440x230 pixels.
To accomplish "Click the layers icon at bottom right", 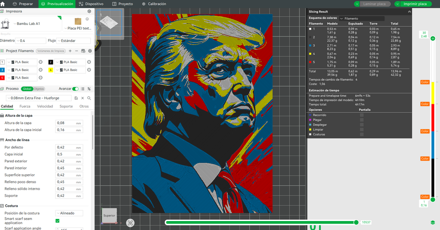I will (x=433, y=222).
